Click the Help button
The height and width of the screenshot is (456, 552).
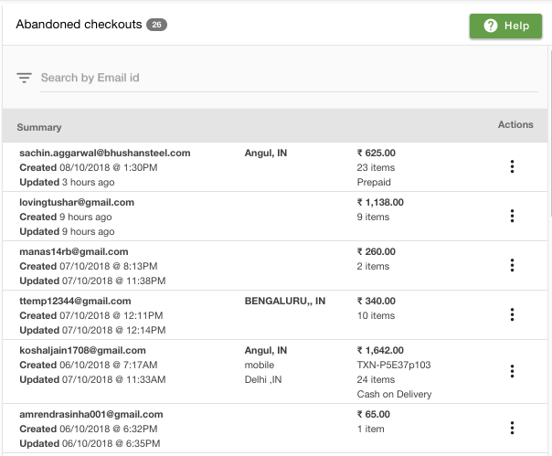tap(505, 26)
